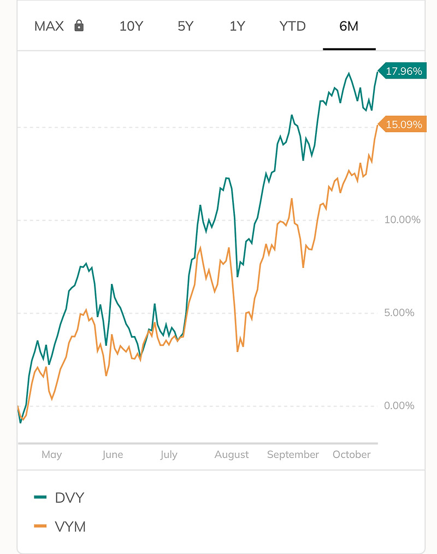Screen dimensions: 437x554
Task: Toggle the DVY legend entry
Action: coord(60,498)
